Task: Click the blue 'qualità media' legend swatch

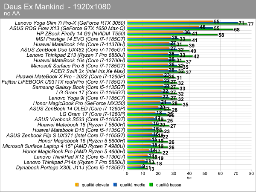Action: 115,185
